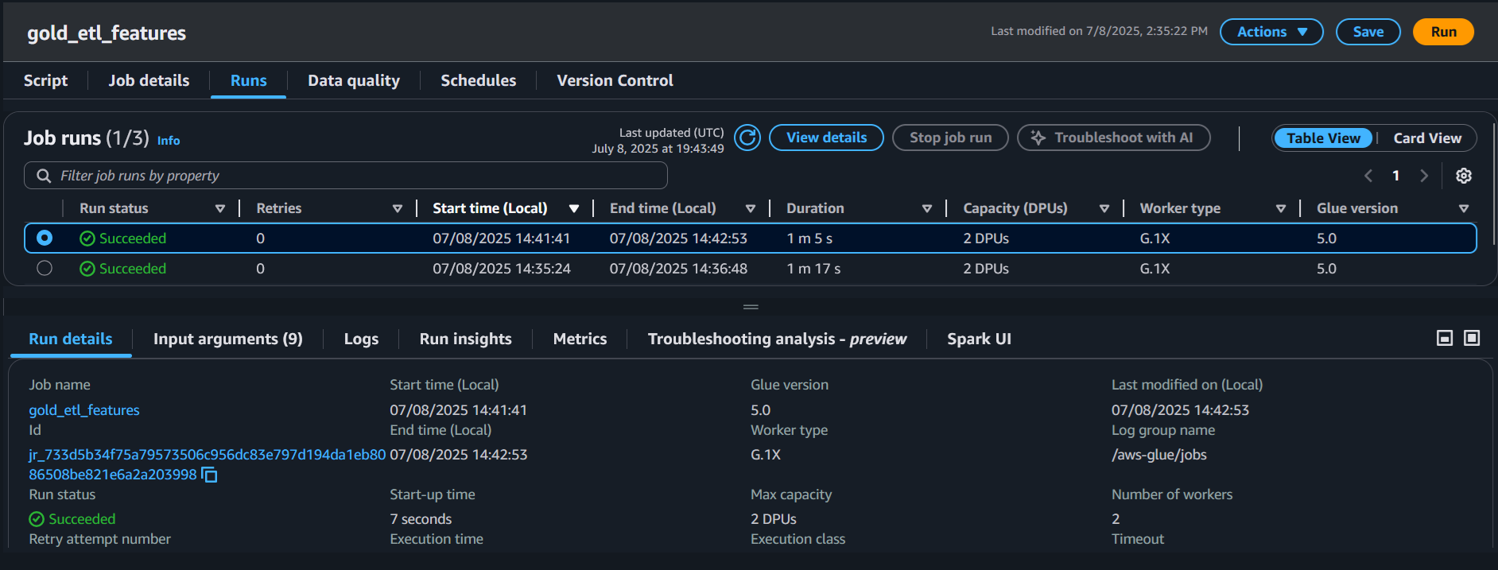1498x570 pixels.
Task: Click search magnifier in filter box
Action: point(44,176)
